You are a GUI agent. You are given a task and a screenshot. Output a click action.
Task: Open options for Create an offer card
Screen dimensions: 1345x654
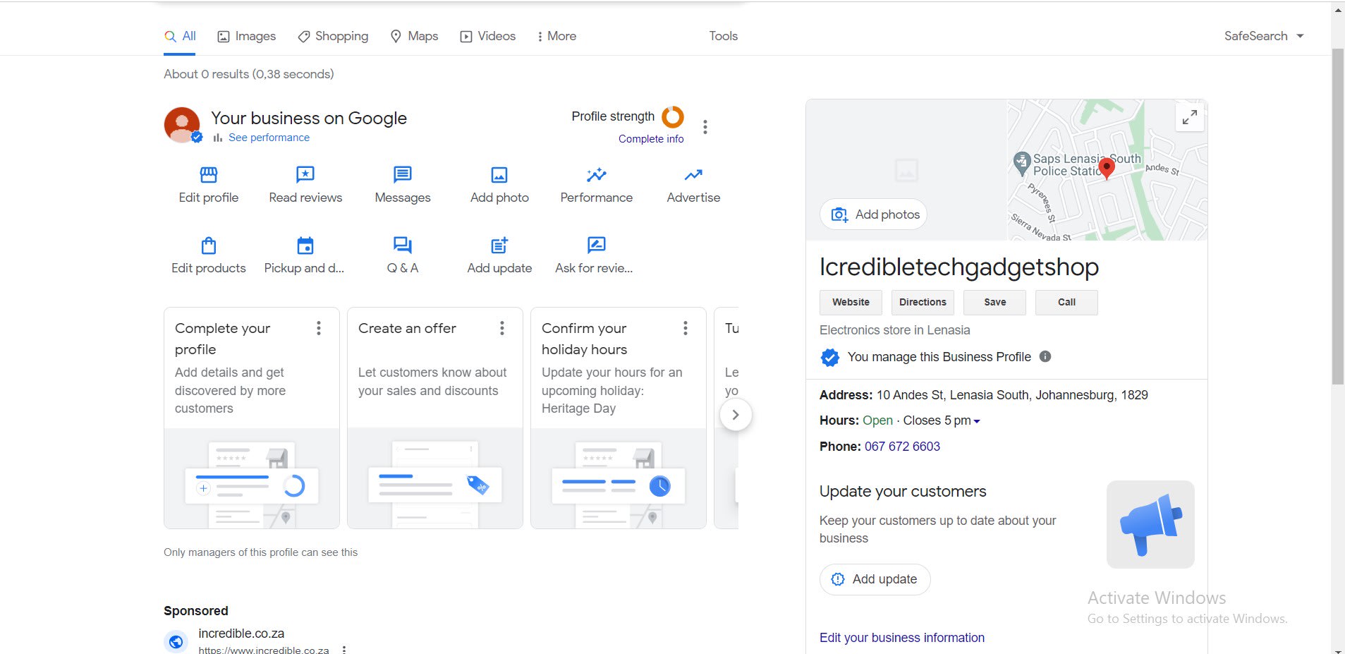point(502,328)
